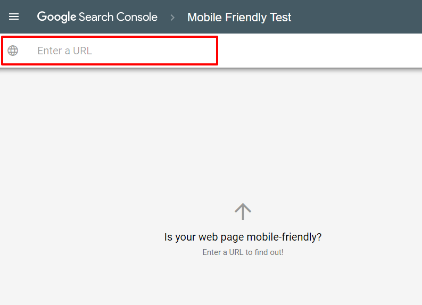Focus the Enter a URL field

122,51
